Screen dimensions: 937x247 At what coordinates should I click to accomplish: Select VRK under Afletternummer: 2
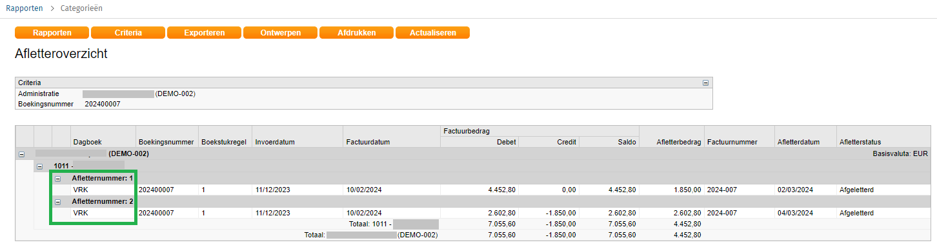pyautogui.click(x=81, y=213)
